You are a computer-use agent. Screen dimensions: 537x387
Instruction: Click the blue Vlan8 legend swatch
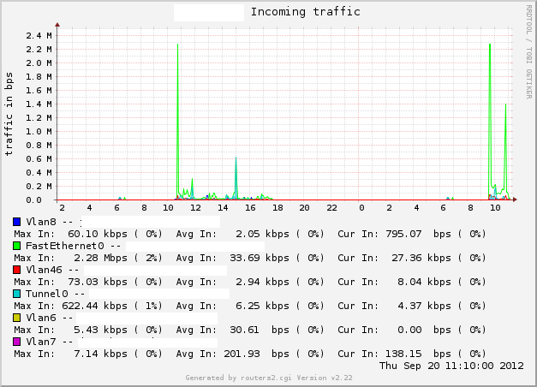tap(17, 222)
